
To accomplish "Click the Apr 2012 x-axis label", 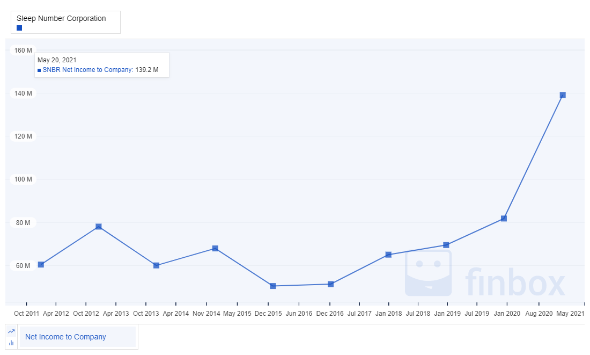I will (x=56, y=313).
